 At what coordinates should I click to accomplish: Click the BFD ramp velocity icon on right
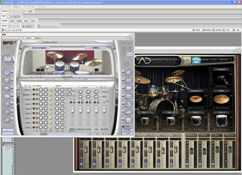coord(128,112)
